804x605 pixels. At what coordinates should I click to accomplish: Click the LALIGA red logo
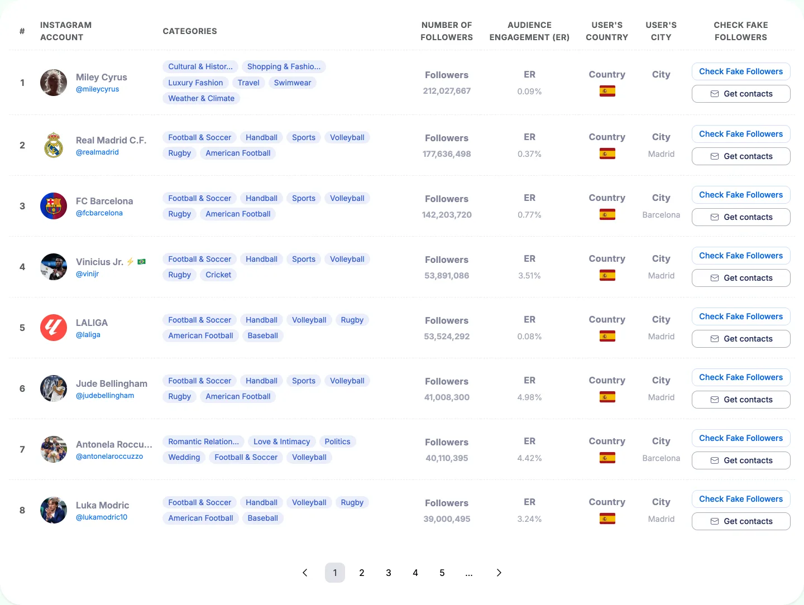tap(54, 328)
